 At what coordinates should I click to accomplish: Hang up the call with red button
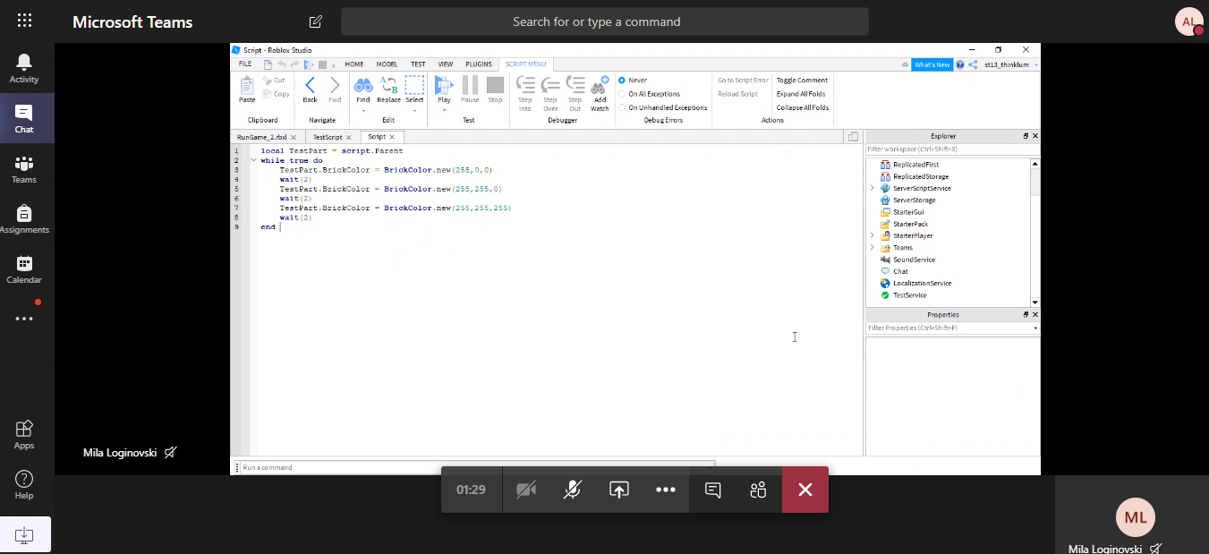pos(805,490)
